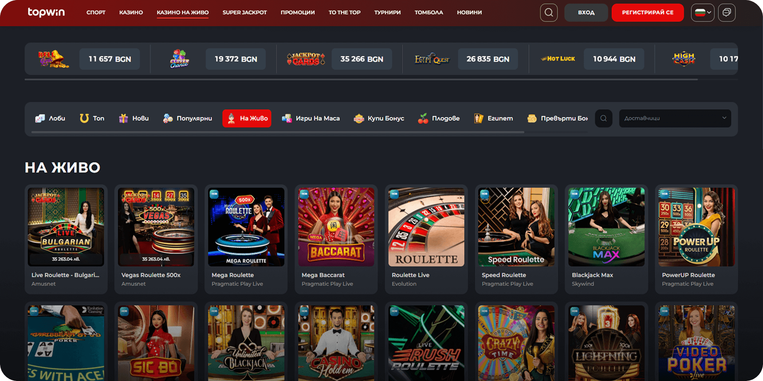Expand the language flag dropdown

point(702,12)
